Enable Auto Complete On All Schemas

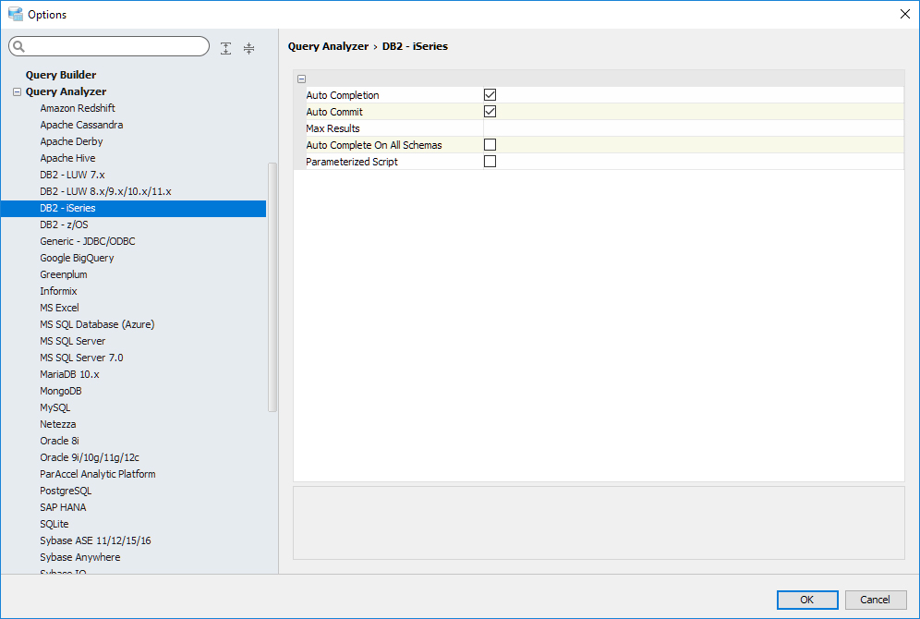(x=490, y=144)
